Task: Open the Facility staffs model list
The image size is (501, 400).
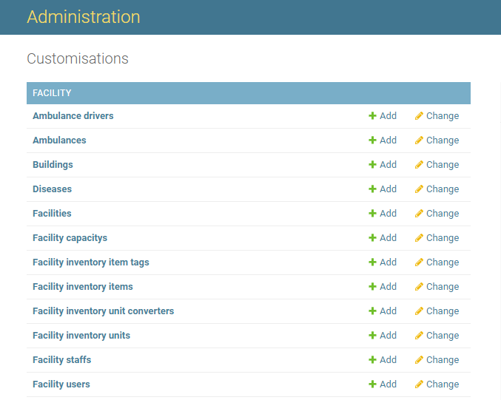Action: [61, 360]
